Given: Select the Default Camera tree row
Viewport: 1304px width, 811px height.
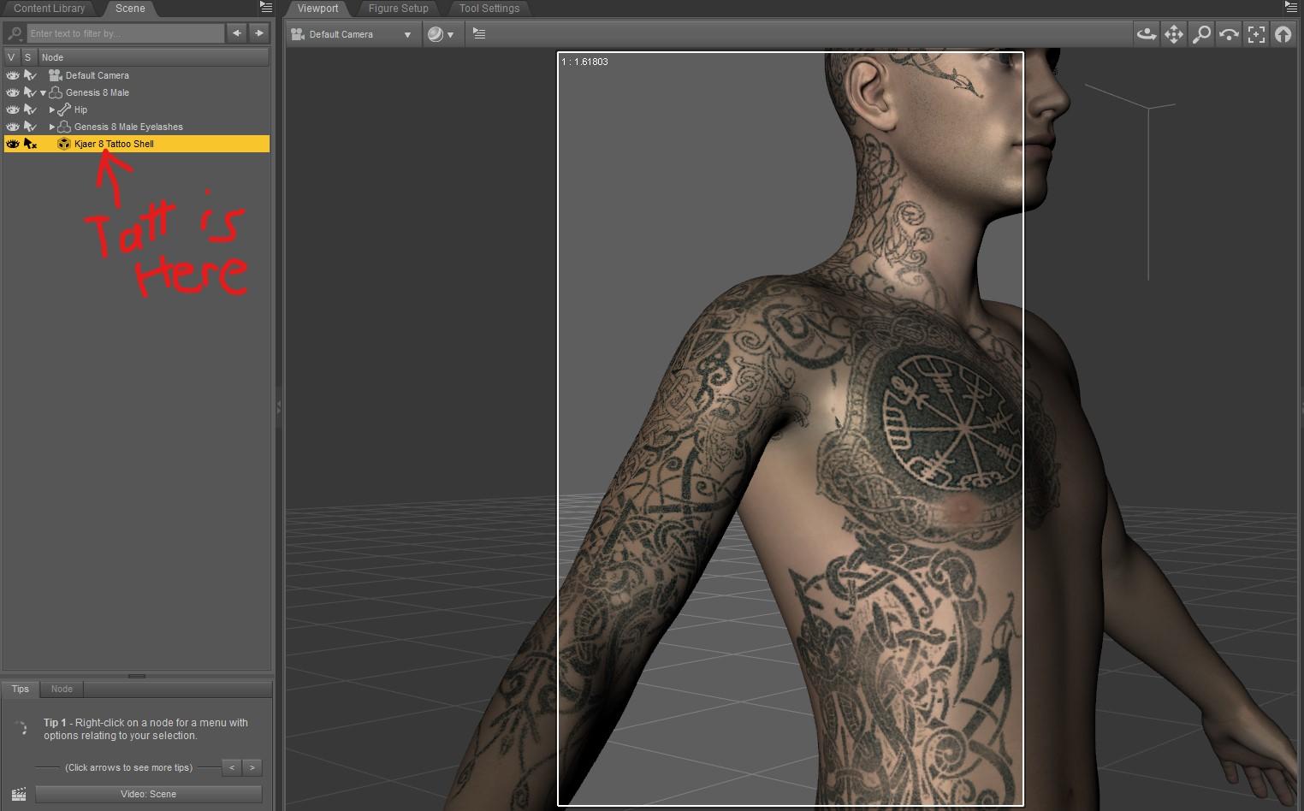Looking at the screenshot, I should tap(137, 75).
